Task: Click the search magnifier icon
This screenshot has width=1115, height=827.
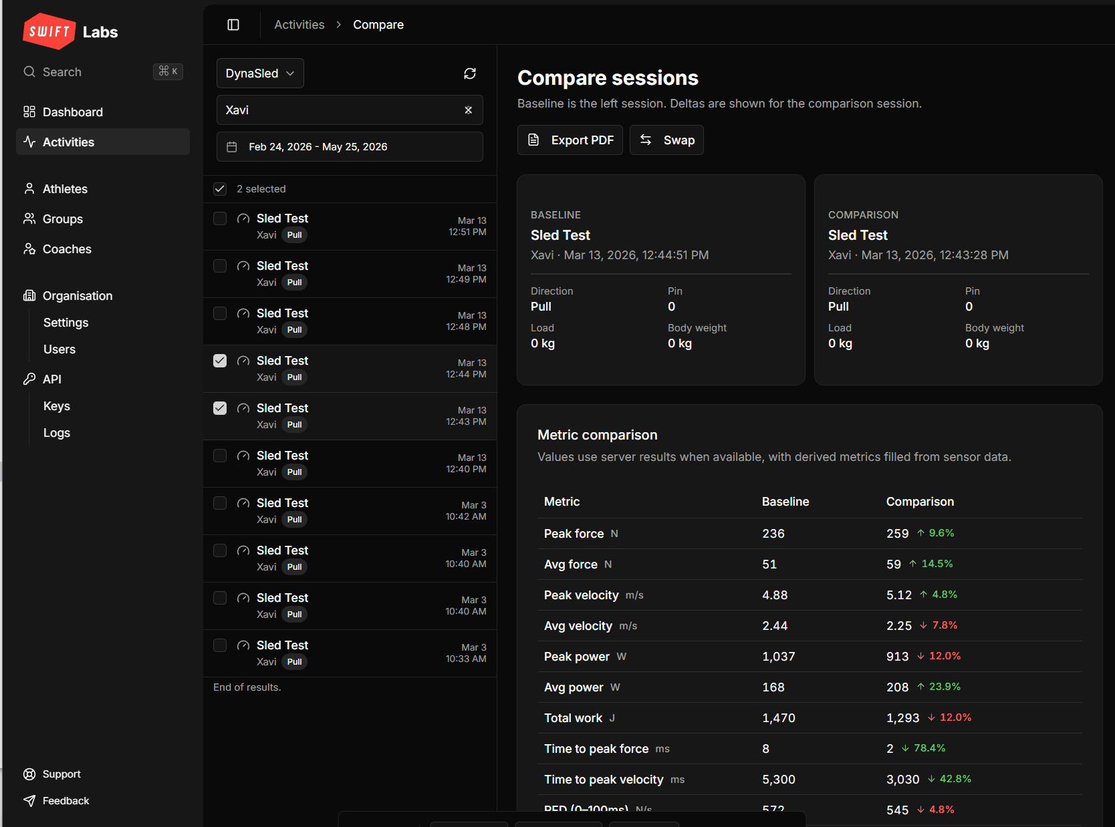Action: 29,71
